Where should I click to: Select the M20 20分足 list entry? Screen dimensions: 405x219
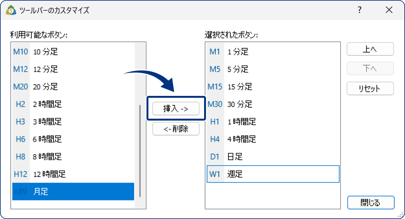(x=63, y=87)
